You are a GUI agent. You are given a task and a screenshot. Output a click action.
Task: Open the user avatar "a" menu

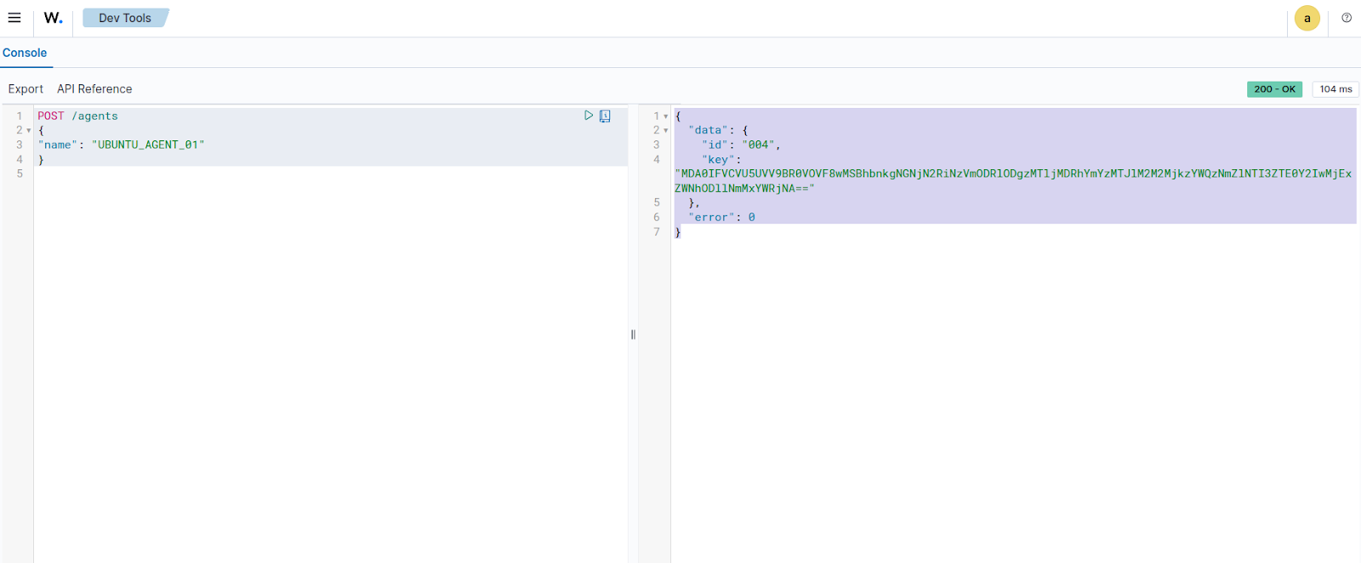pos(1307,19)
